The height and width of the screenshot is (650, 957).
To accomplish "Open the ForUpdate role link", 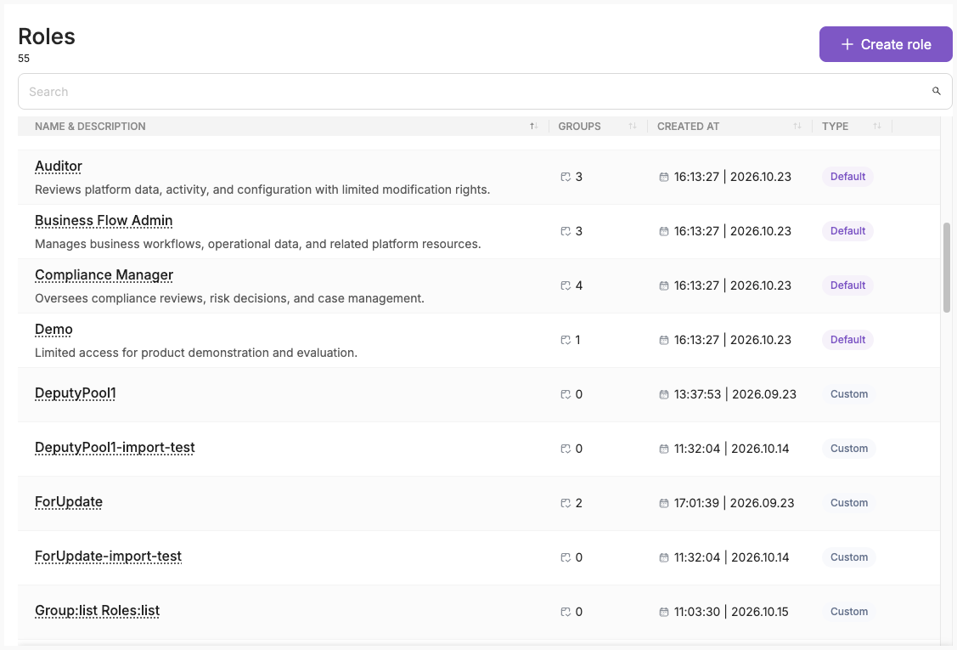I will pyautogui.click(x=68, y=501).
